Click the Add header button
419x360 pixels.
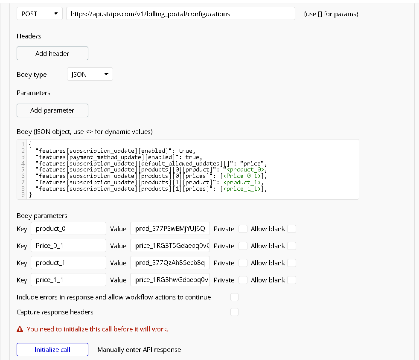tap(52, 53)
